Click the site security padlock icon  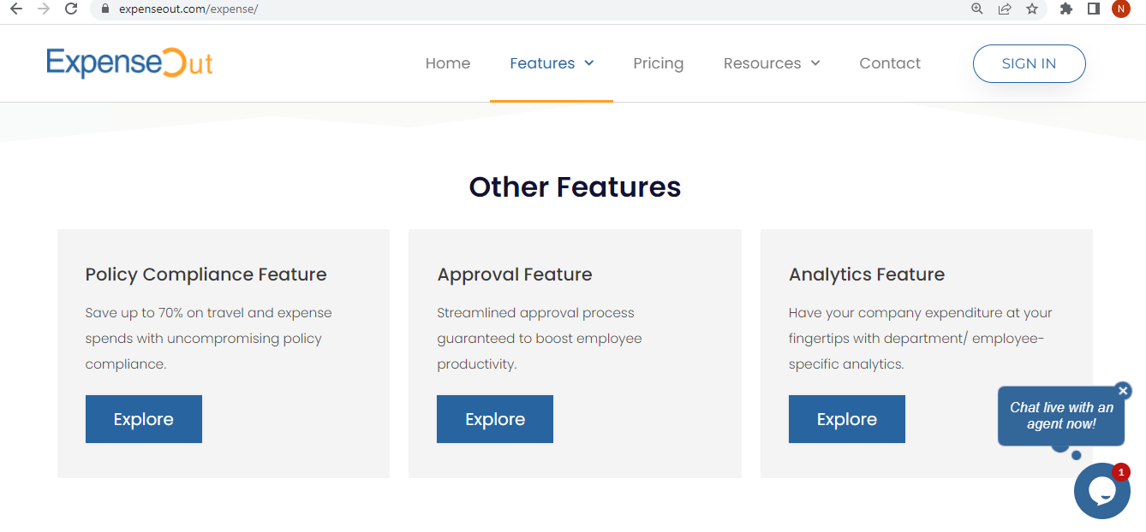coord(104,10)
